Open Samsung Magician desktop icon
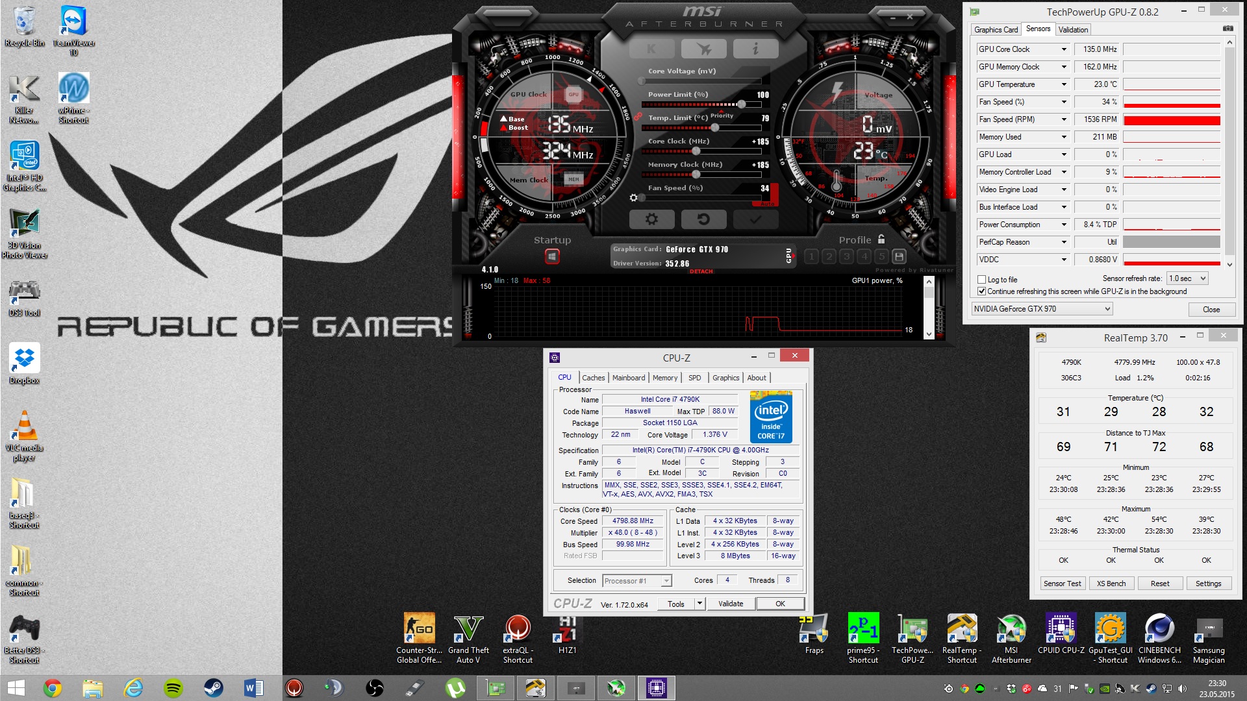This screenshot has width=1247, height=701. (1209, 639)
